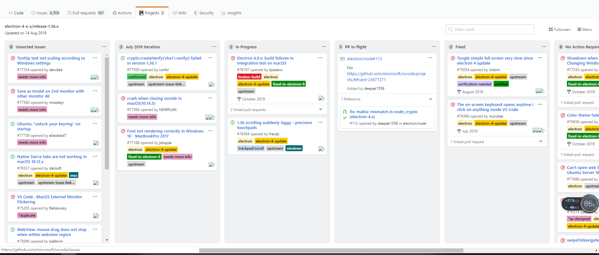
Task: Click author deepak1556 on malloc mismatch PR
Action: tap(388, 123)
